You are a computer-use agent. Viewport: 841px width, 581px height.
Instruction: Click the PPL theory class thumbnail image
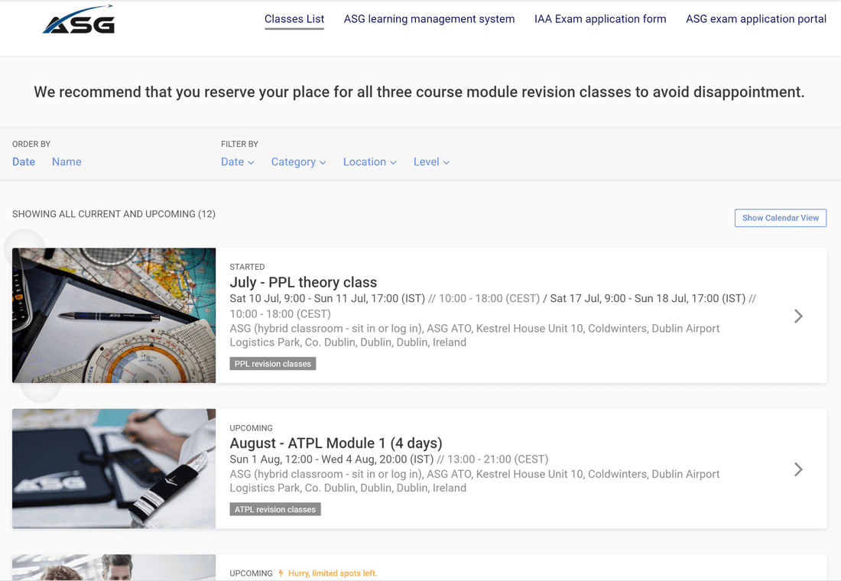pos(114,315)
